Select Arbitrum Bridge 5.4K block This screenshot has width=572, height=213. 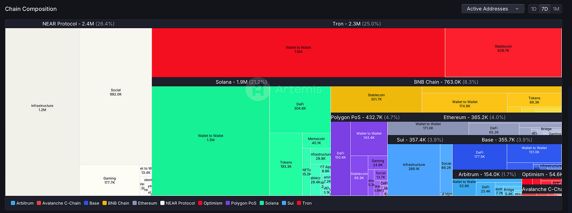pyautogui.click(x=508, y=191)
